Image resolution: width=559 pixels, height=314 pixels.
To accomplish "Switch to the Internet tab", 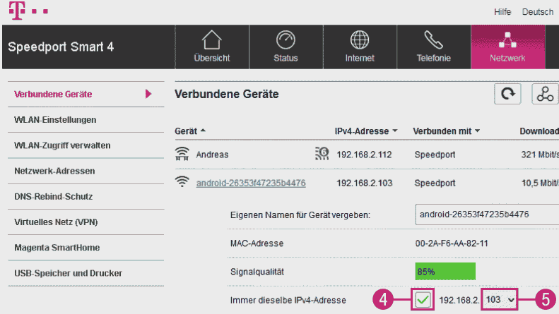I will pyautogui.click(x=360, y=47).
